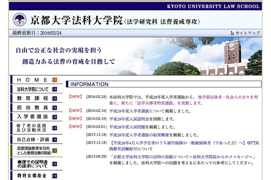Click the arrow icon next to 教育支援基金
Image resolution: width=271 pixels, height=180 pixels.
55,176
